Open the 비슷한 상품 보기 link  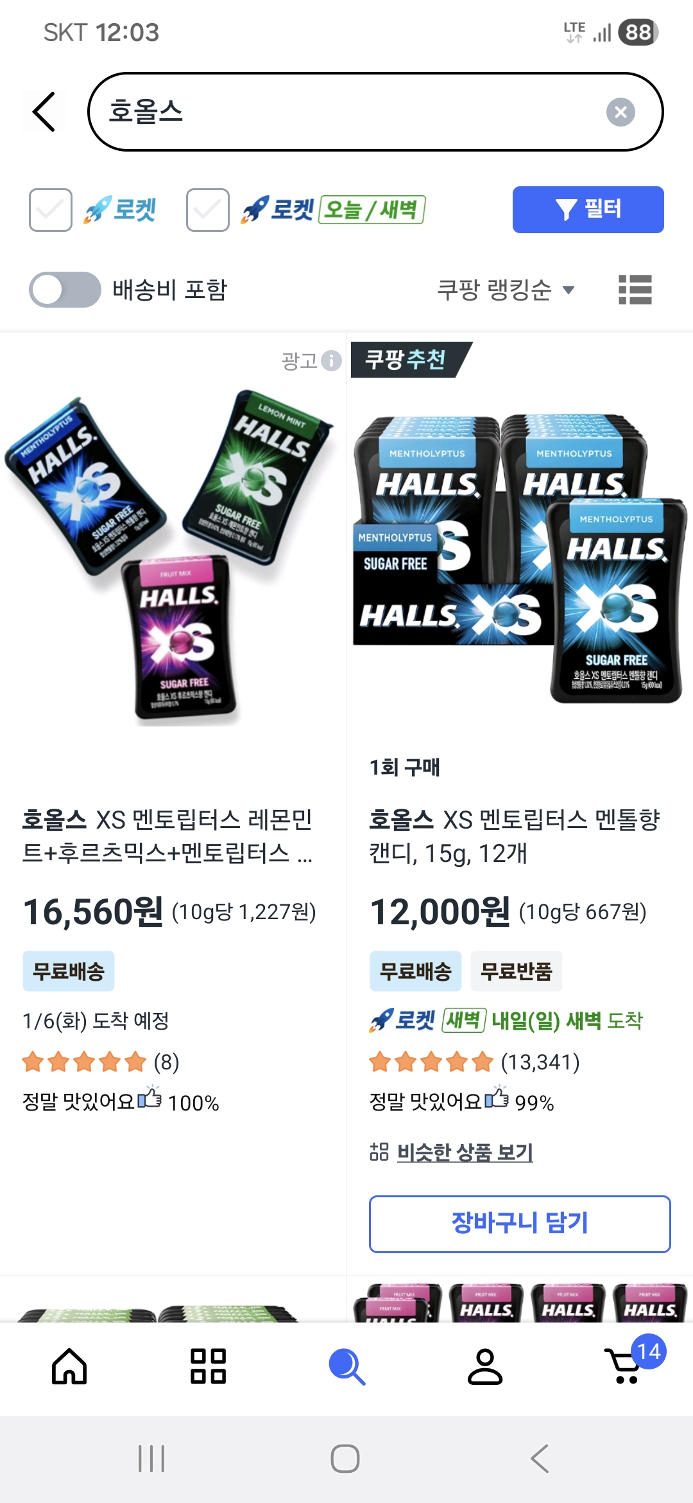tap(465, 1152)
